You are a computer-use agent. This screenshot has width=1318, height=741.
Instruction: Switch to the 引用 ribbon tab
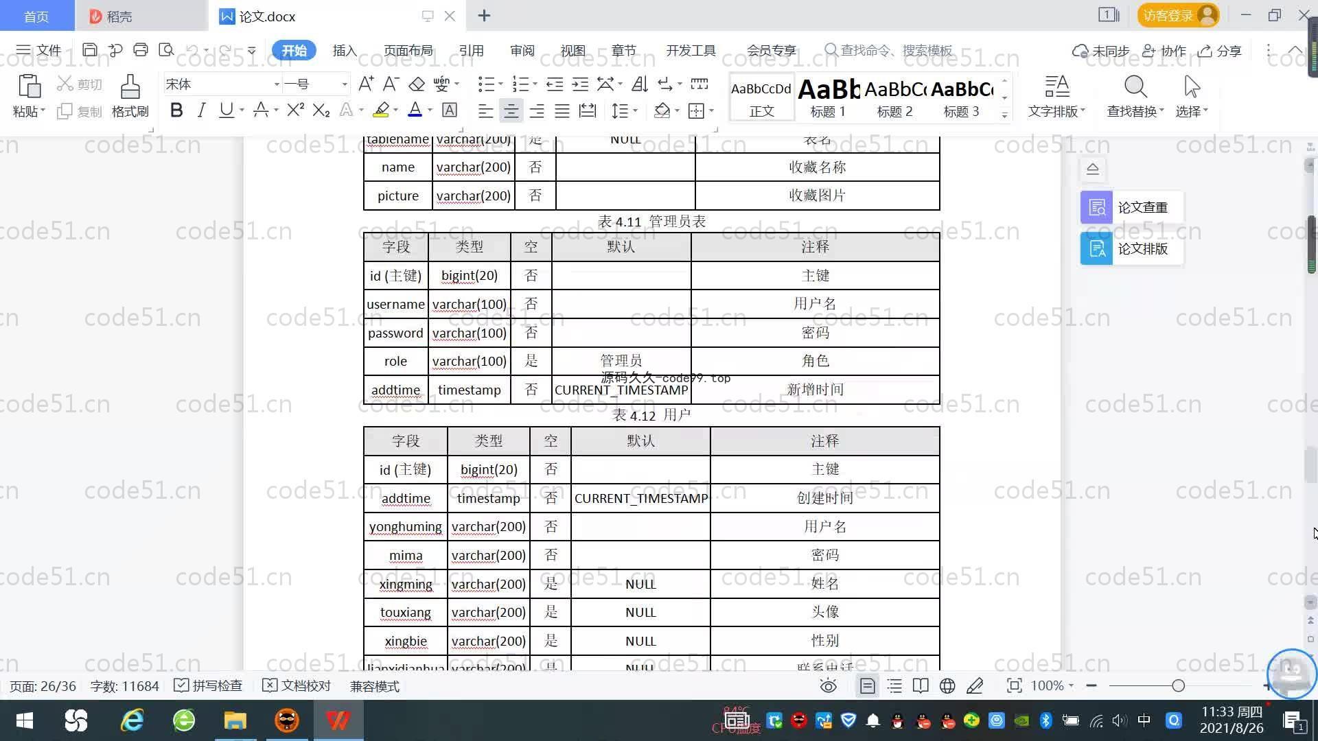tap(471, 50)
